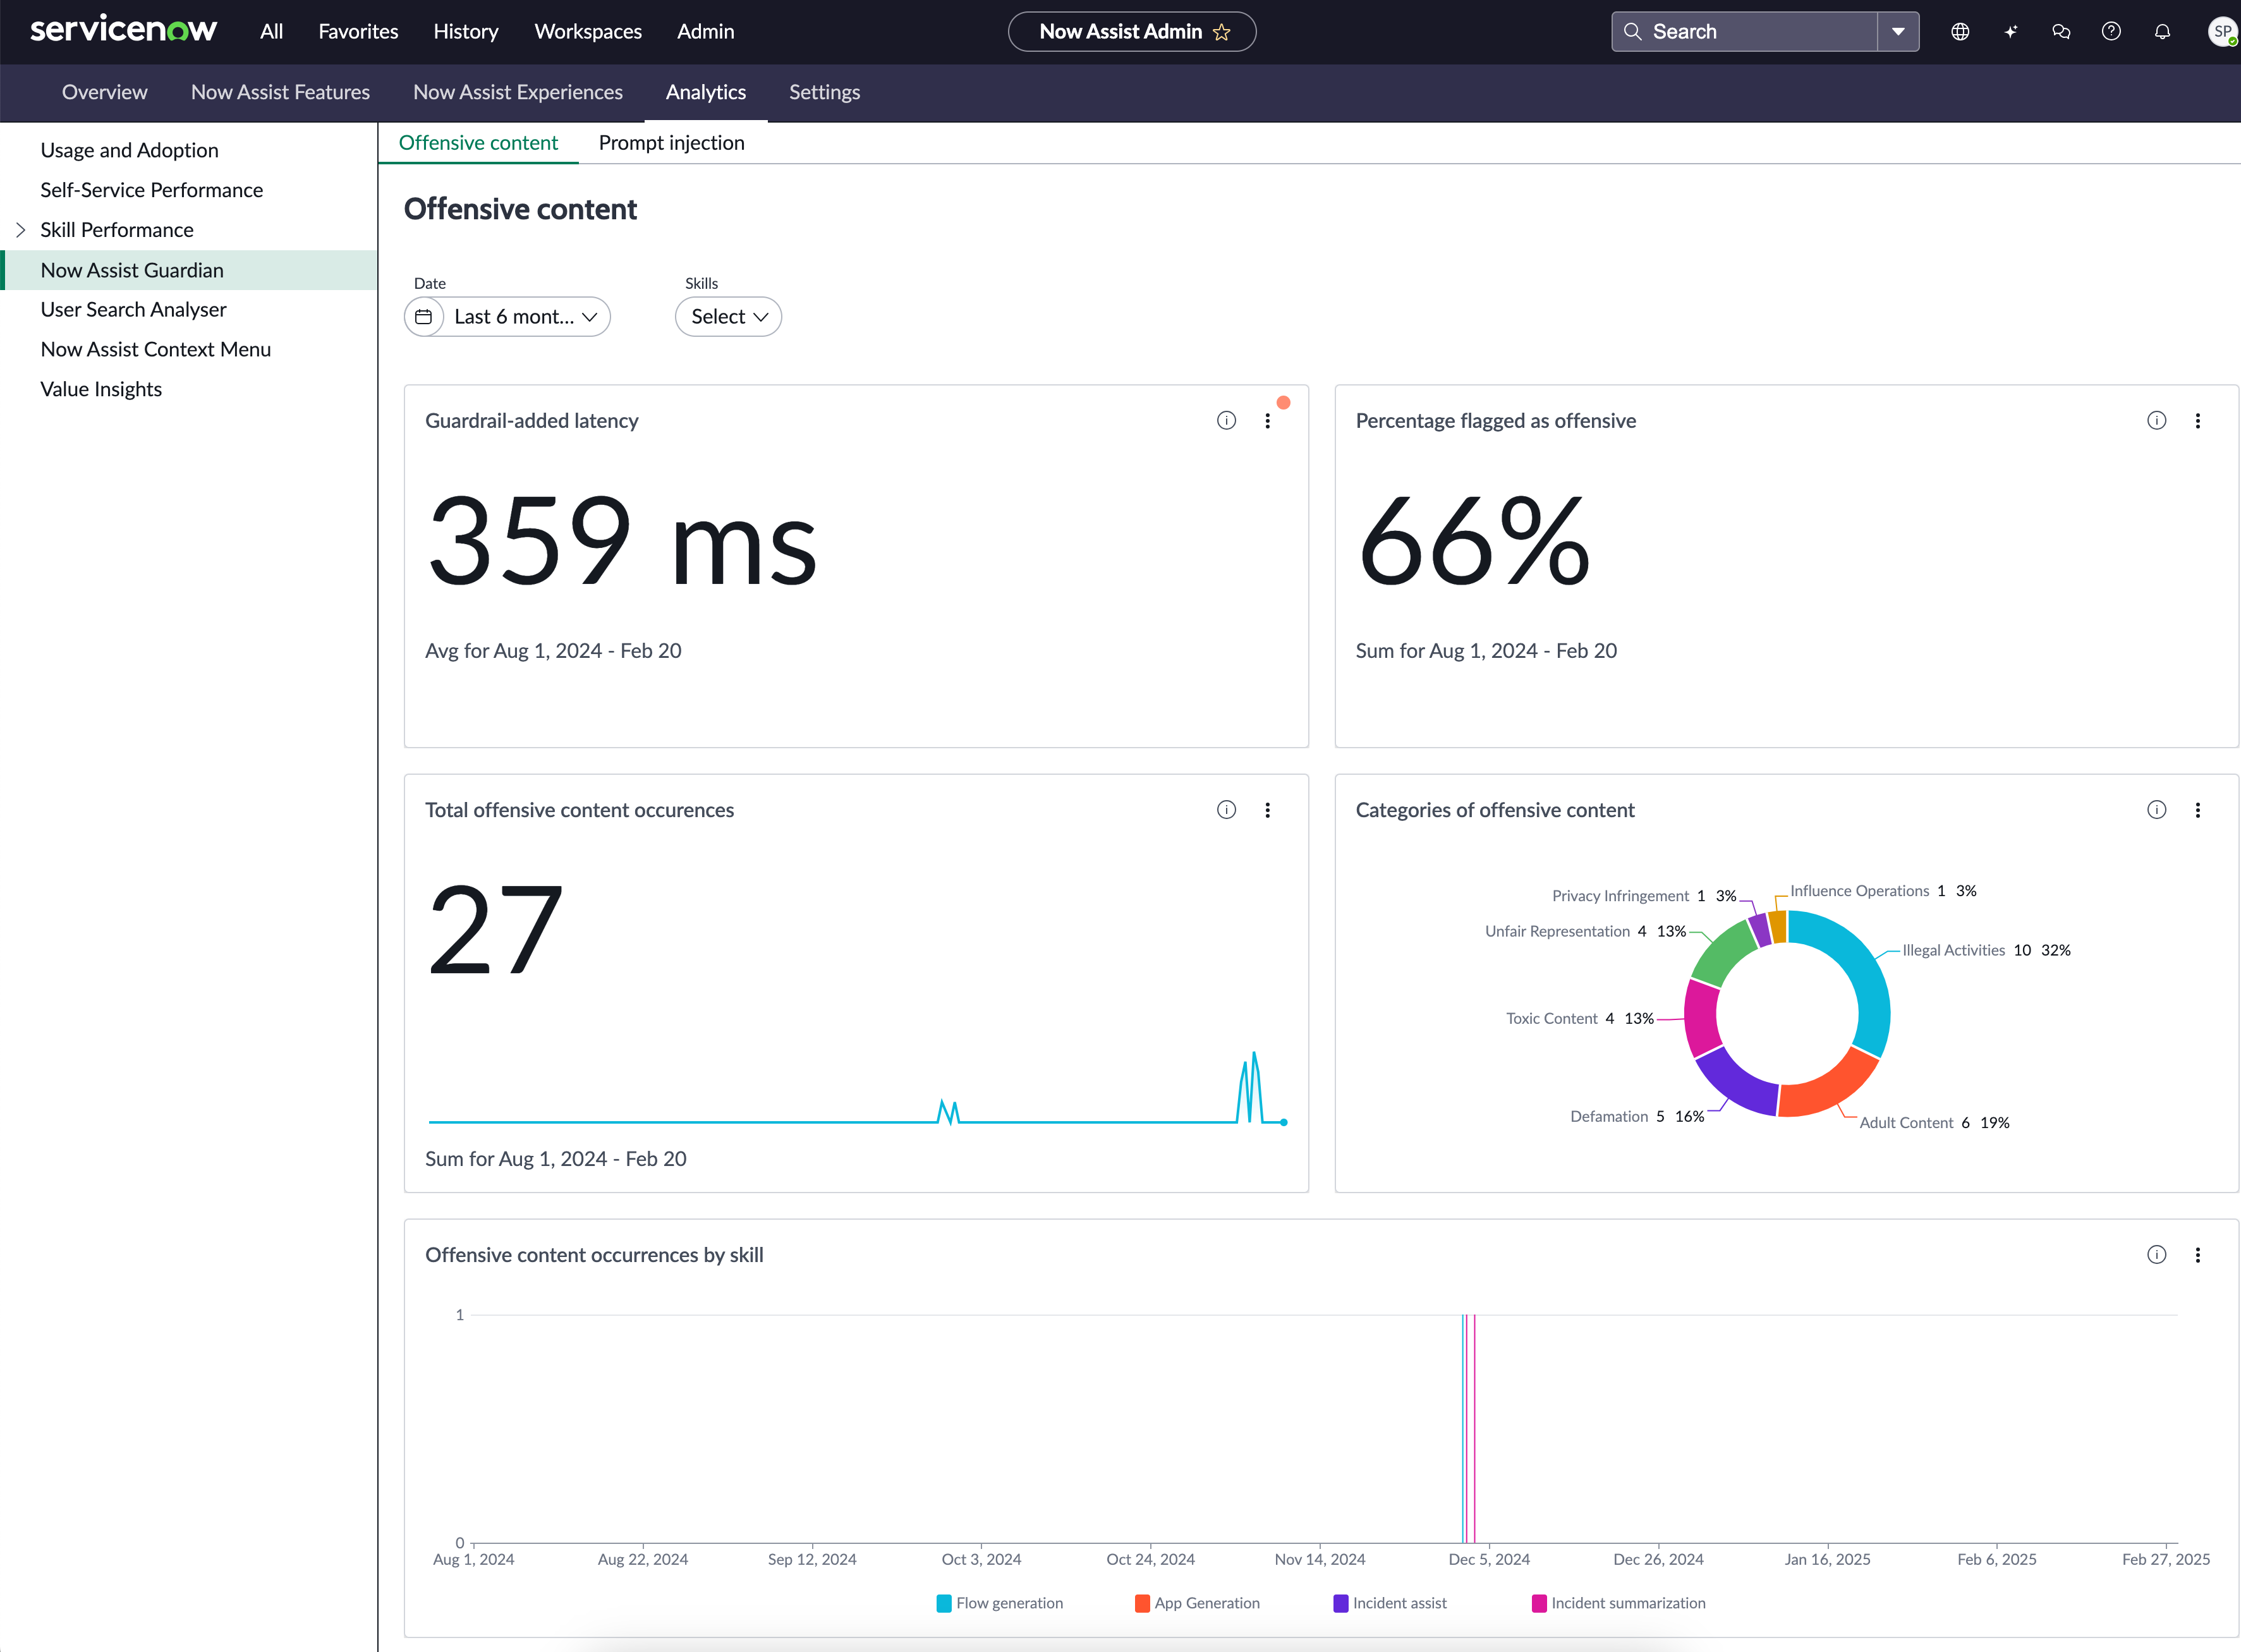Click the 359 ms latency value
This screenshot has width=2241, height=1652.
(x=622, y=541)
